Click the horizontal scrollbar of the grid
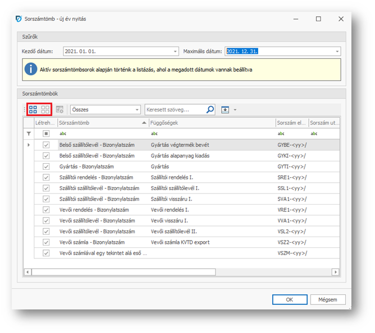 (124, 272)
